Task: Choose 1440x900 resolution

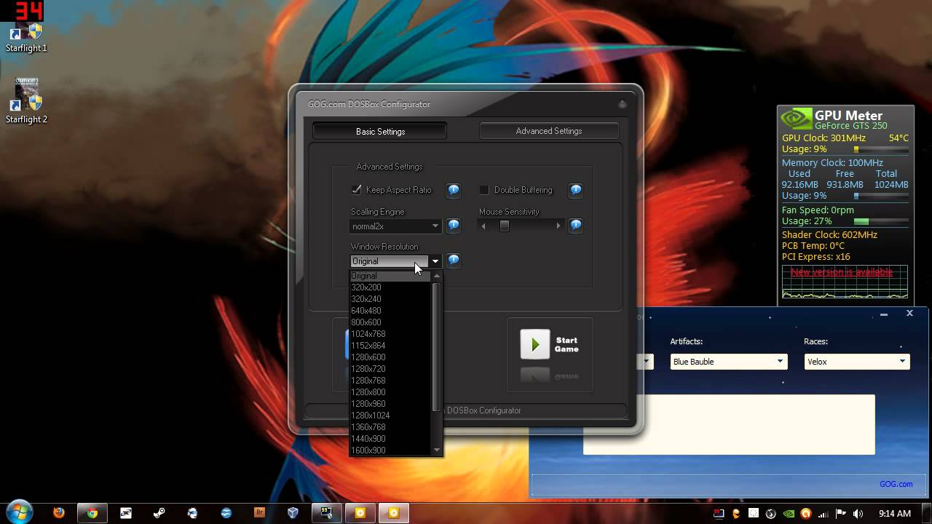Action: (x=390, y=439)
